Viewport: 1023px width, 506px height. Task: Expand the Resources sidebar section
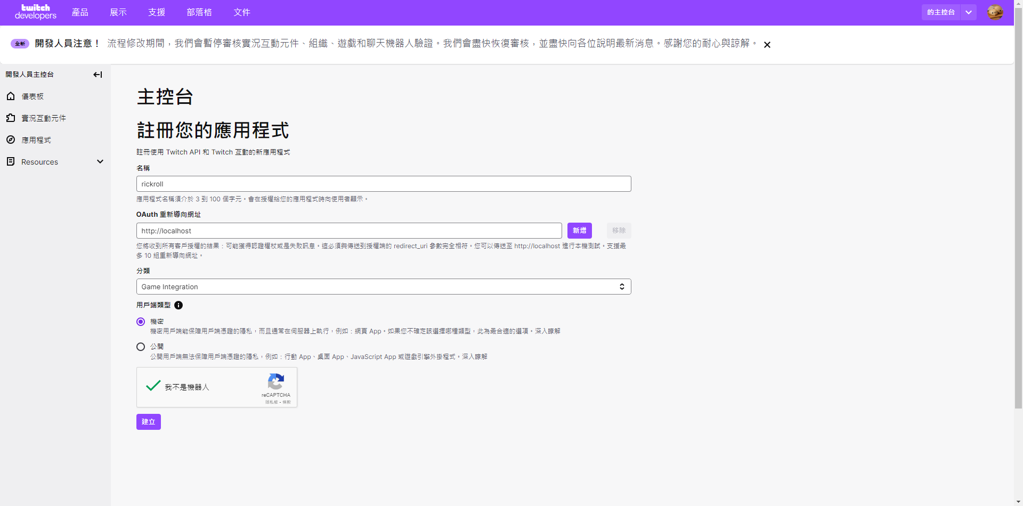100,161
